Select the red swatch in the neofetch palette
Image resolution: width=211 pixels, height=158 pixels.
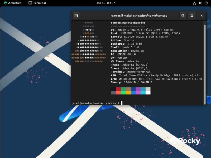click(118, 90)
